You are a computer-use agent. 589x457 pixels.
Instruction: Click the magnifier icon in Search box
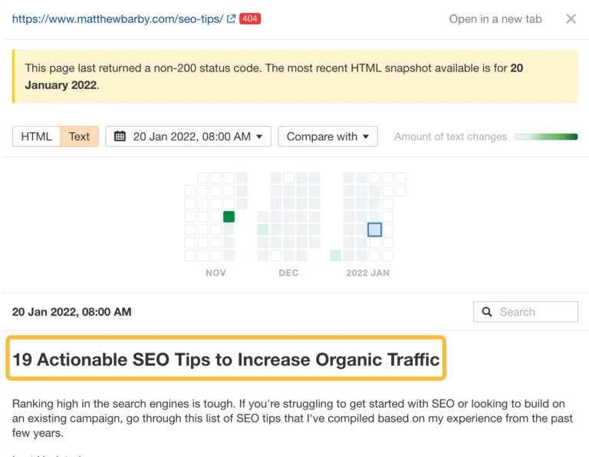pyautogui.click(x=487, y=312)
